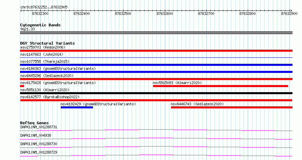Click the nsv6445296 (Sedlazeck2020) red bar

pyautogui.click(x=156, y=79)
